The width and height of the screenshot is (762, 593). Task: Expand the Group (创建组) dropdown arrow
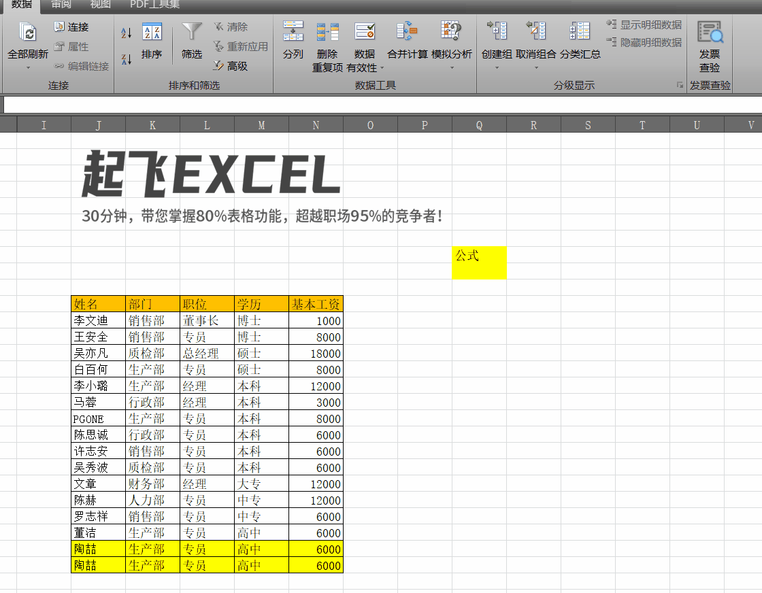(x=497, y=67)
